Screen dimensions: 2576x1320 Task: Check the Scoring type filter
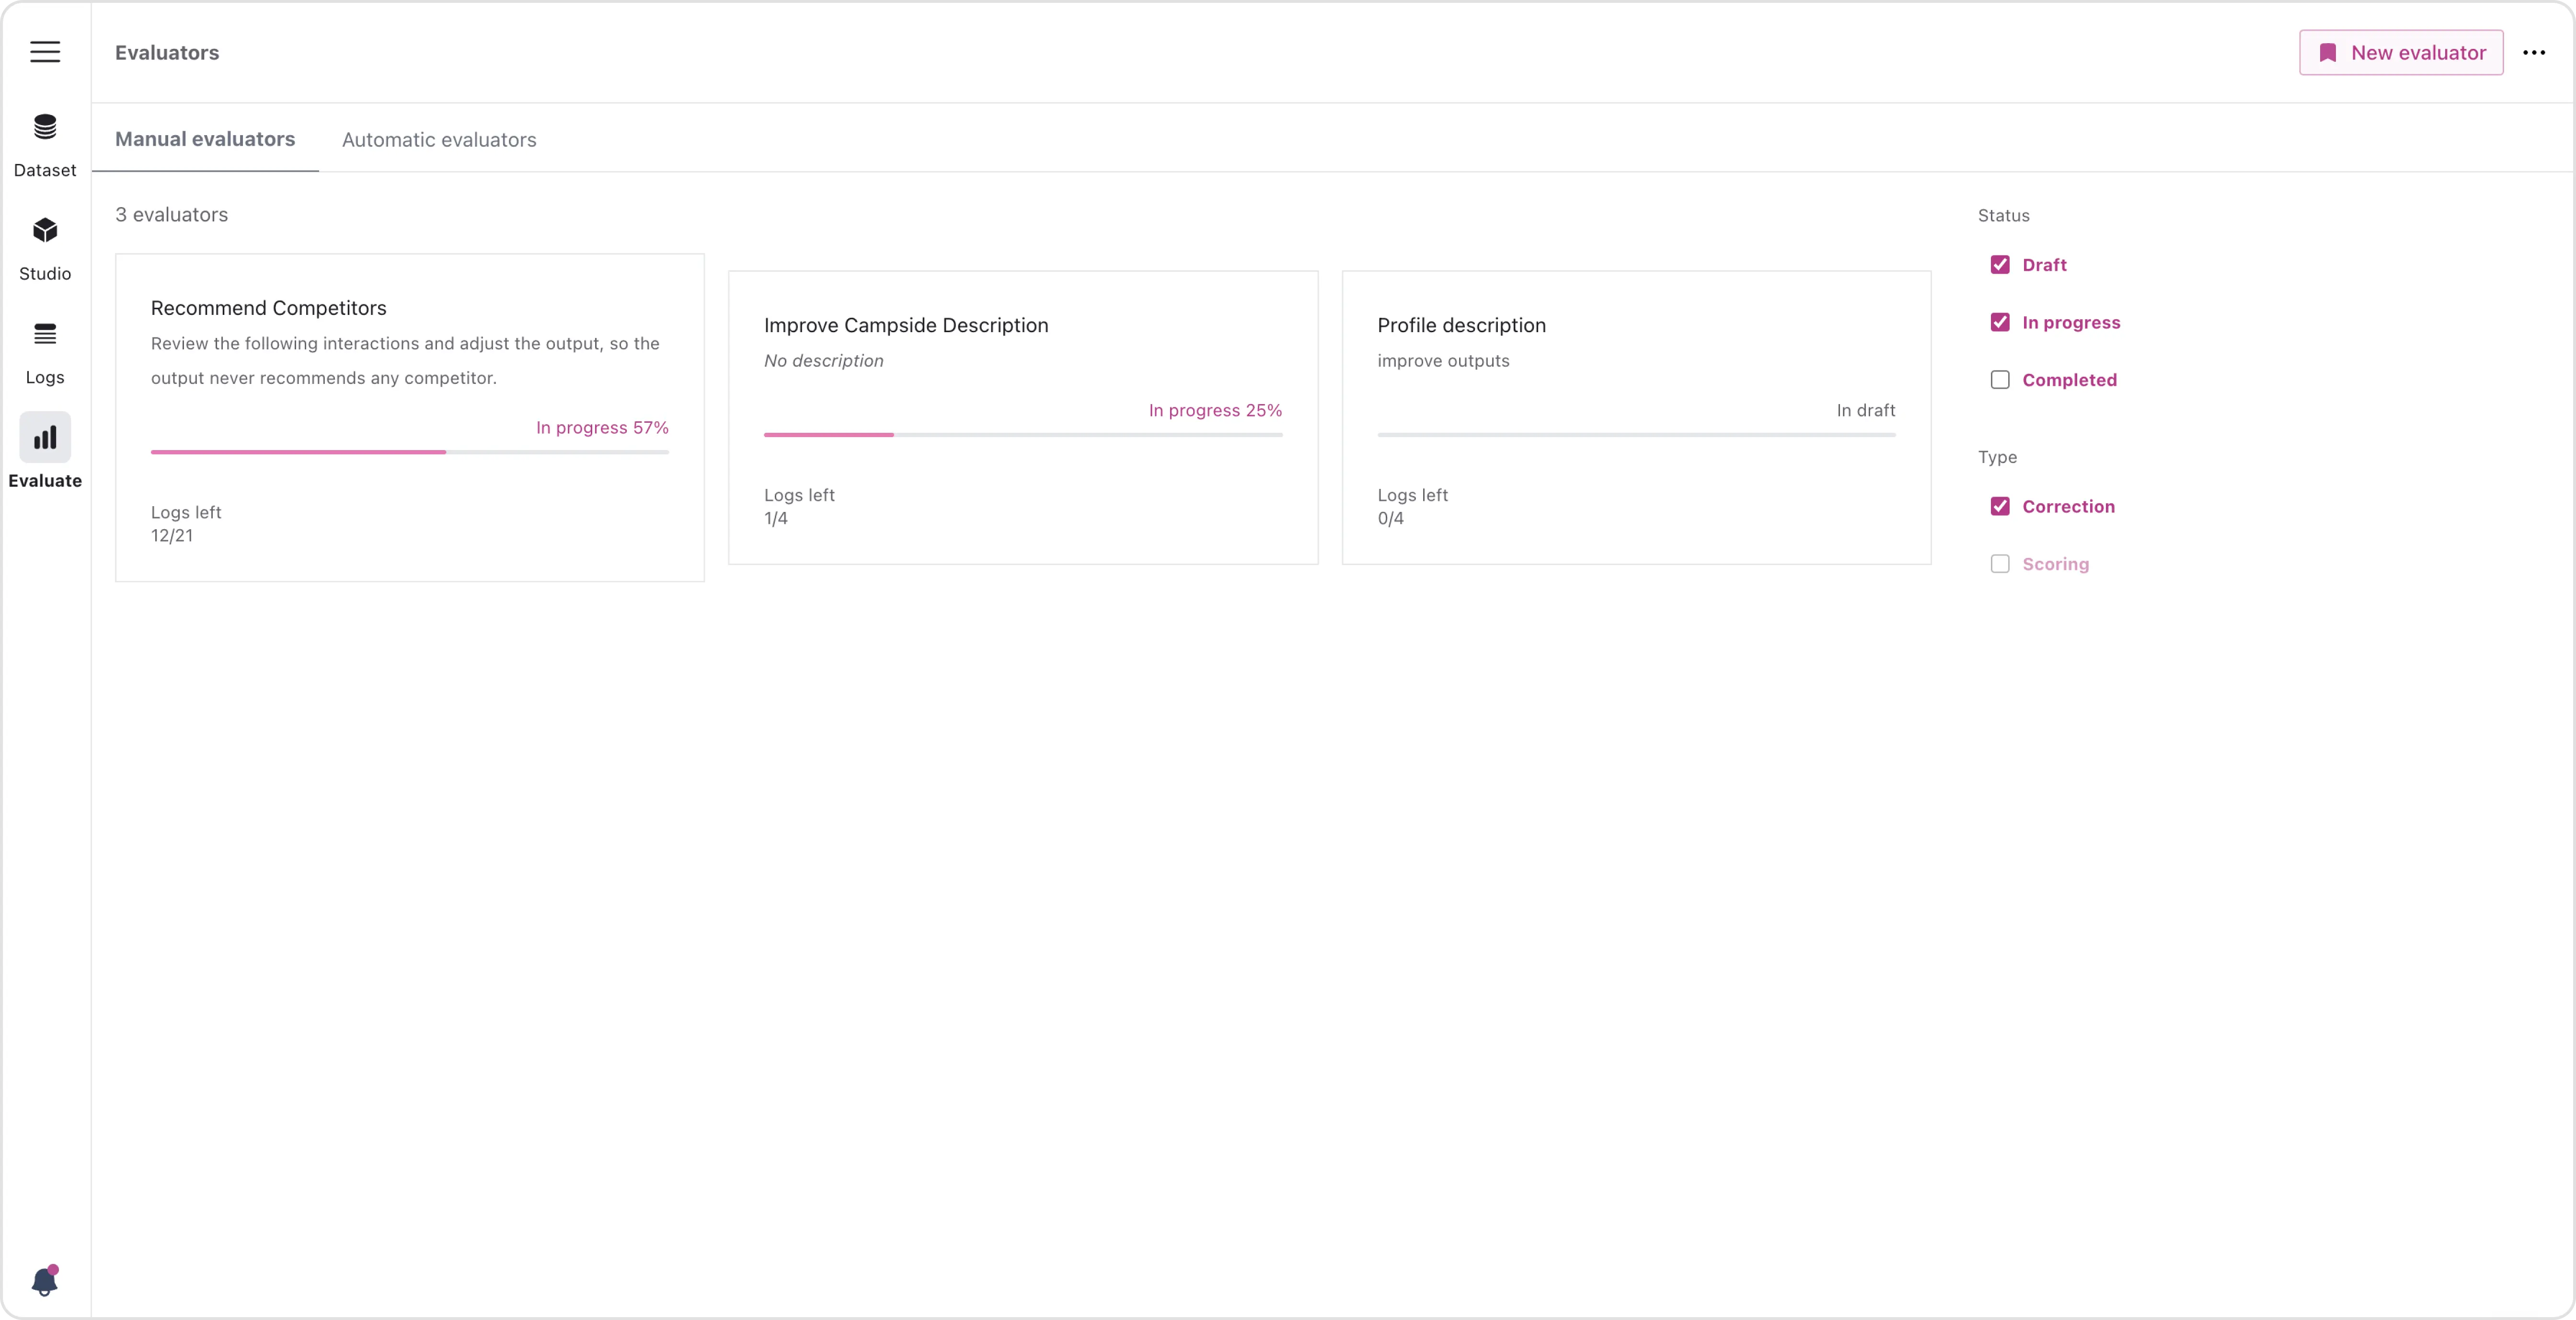[x=2000, y=564]
